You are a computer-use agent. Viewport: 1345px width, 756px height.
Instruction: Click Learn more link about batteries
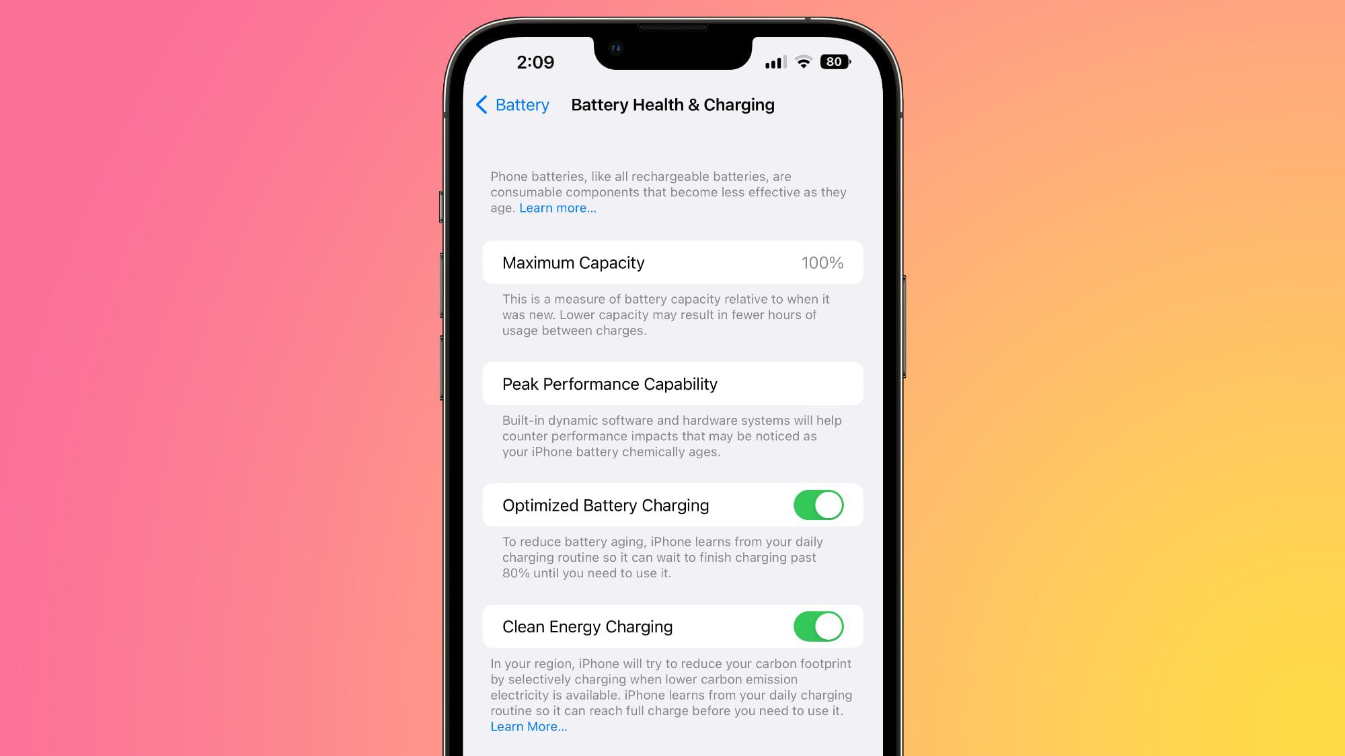[x=555, y=208]
